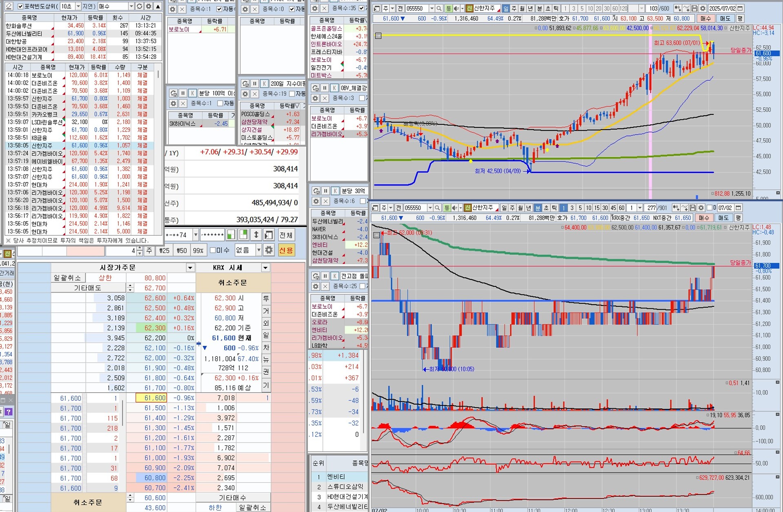Pause the 전고점 돌파 condition search list

325,276
